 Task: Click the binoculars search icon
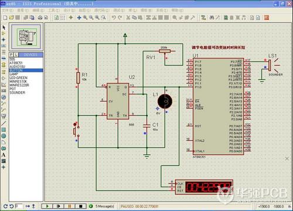[212, 18]
